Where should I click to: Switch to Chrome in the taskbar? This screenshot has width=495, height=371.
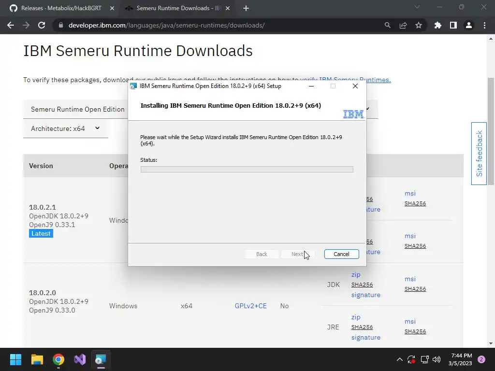point(58,359)
